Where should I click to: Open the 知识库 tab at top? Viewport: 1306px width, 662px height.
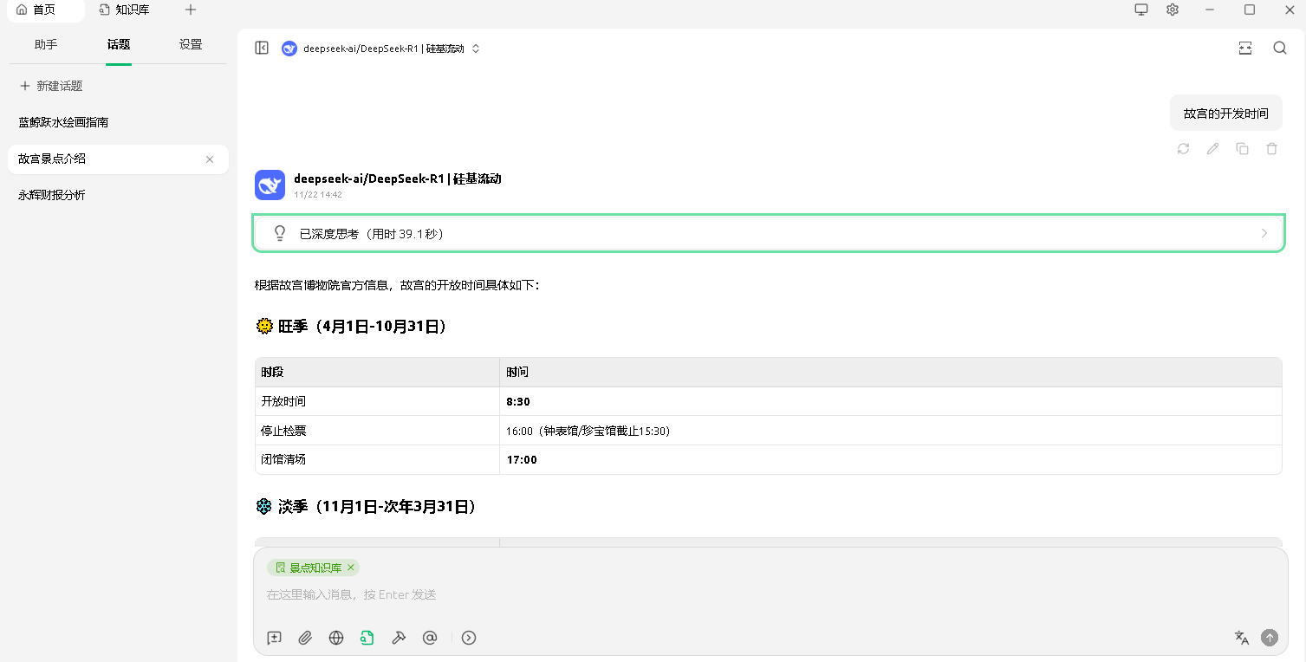coord(126,10)
